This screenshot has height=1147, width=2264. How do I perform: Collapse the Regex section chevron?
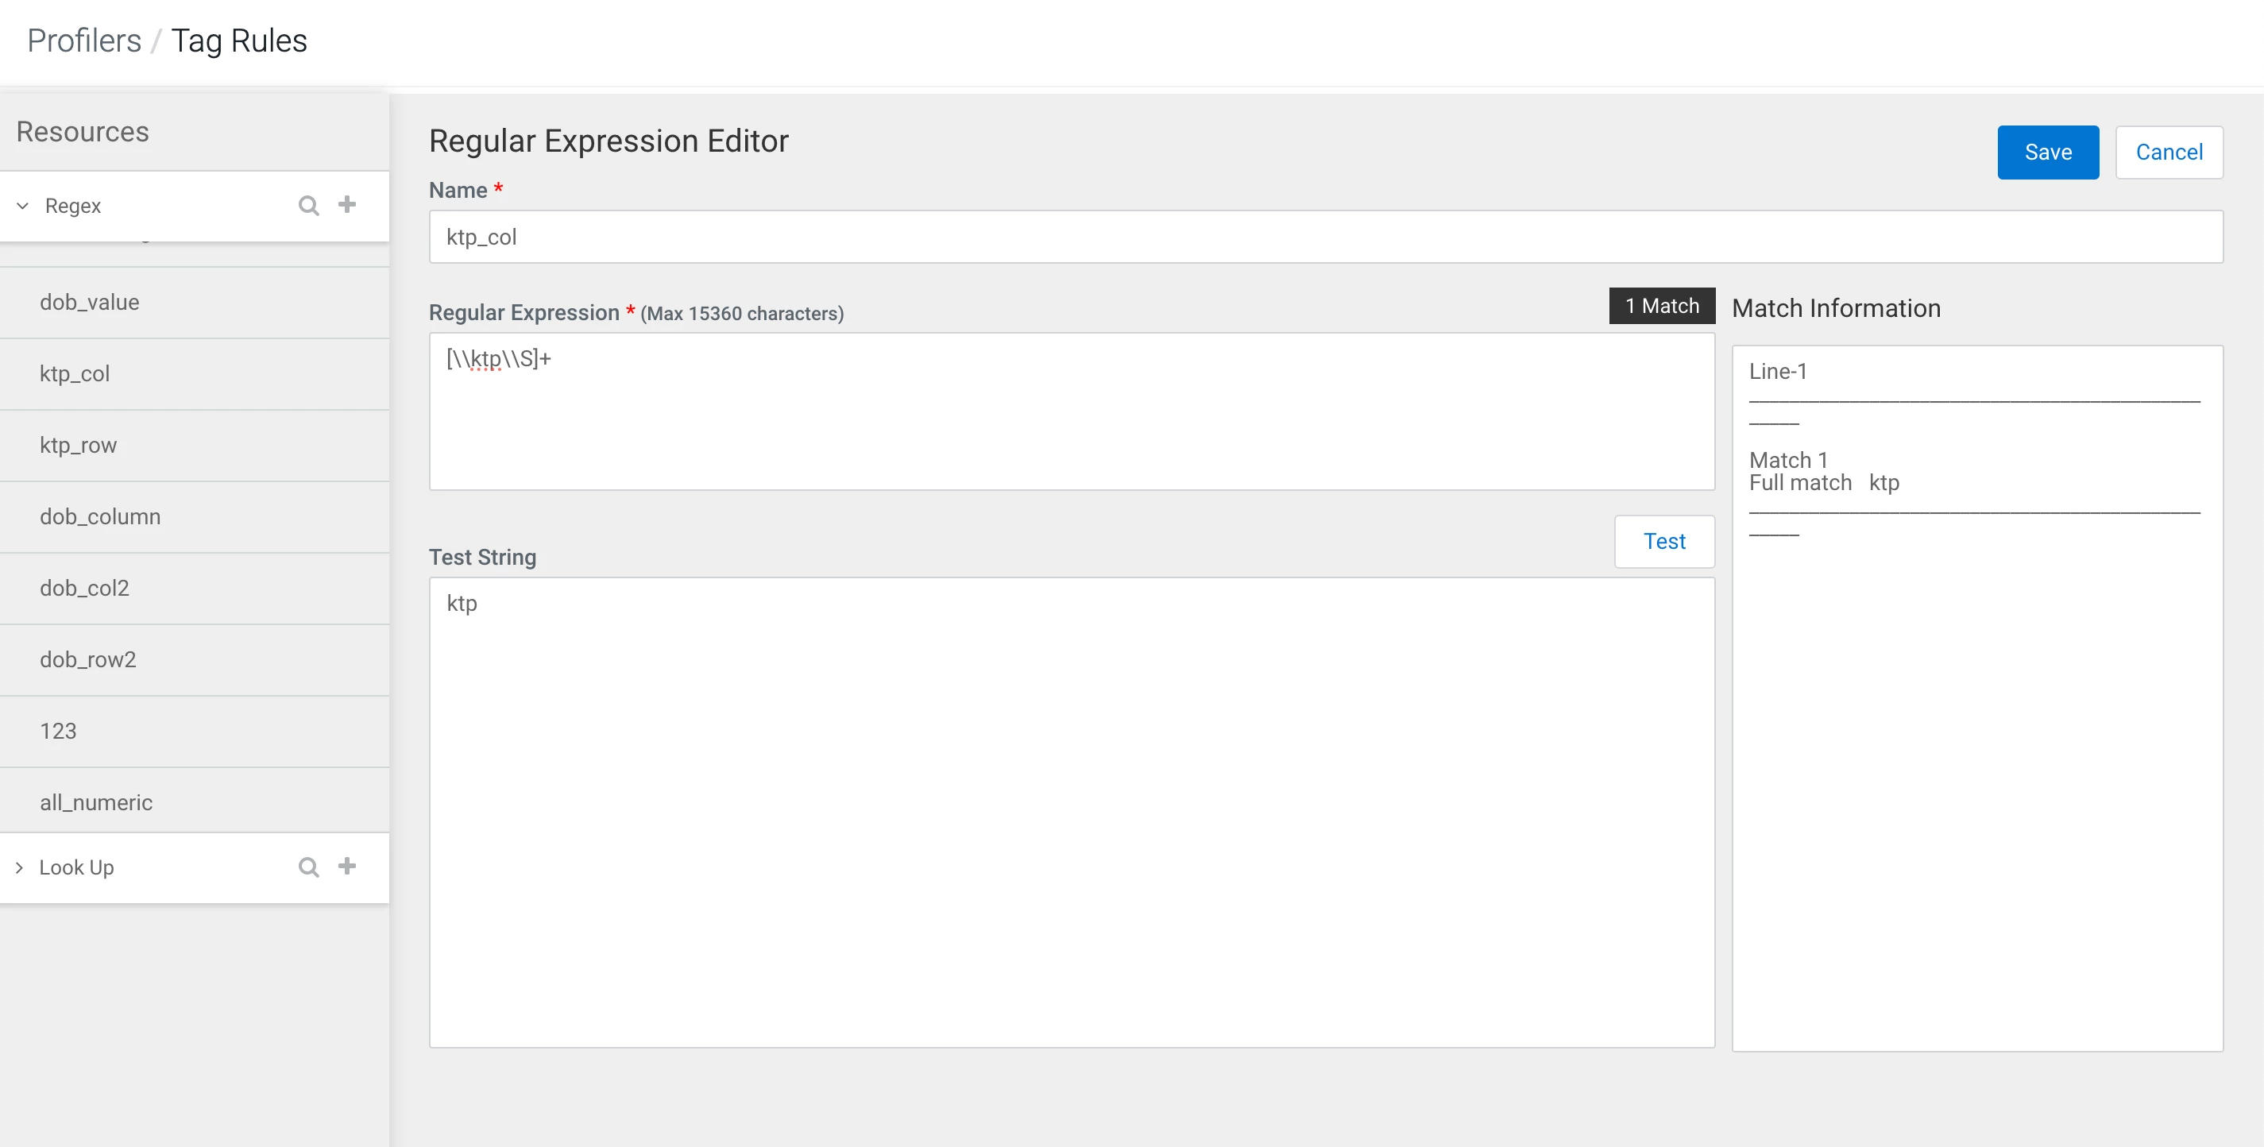tap(23, 206)
